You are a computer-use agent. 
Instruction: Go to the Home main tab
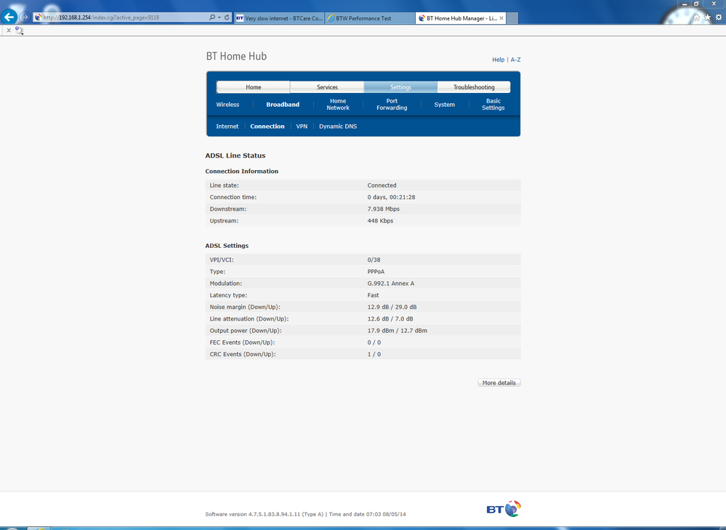tap(254, 87)
